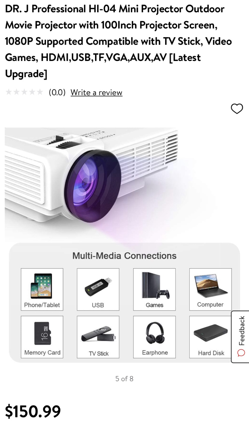Select the Computer laptop tile
Image resolution: width=249 pixels, height=422 pixels.
pyautogui.click(x=210, y=290)
